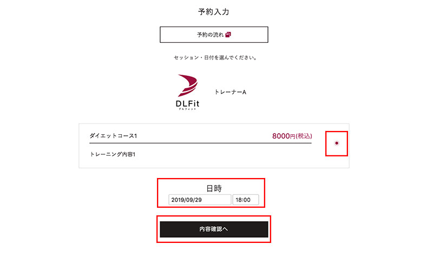Click the DLFit swoosh logo emblem
433x257 pixels.
(187, 85)
